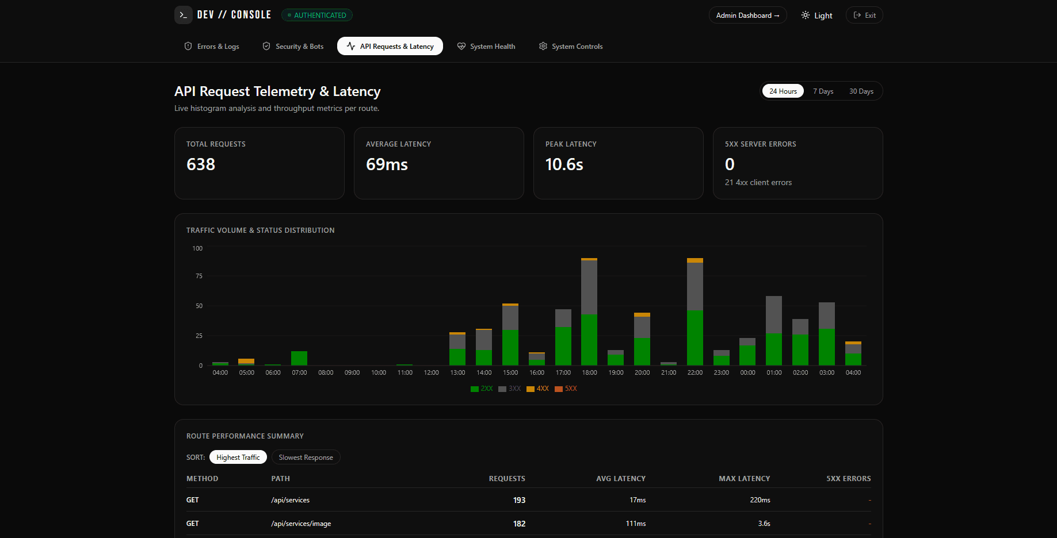Select the 24 Hours time range

[x=783, y=91]
